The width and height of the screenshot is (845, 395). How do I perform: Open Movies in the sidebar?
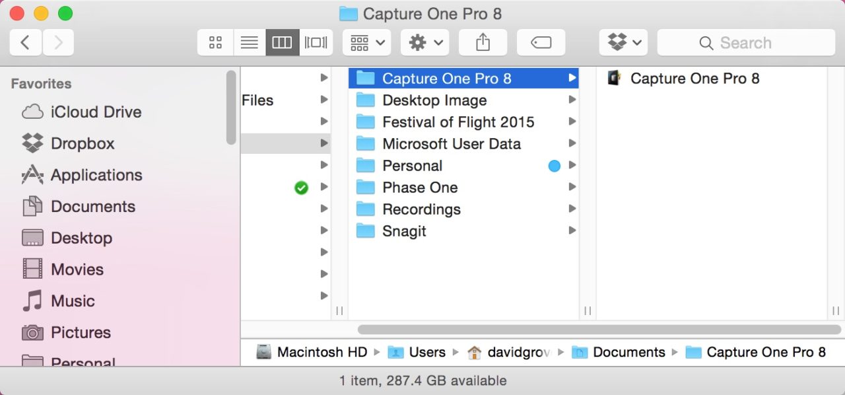(x=63, y=269)
